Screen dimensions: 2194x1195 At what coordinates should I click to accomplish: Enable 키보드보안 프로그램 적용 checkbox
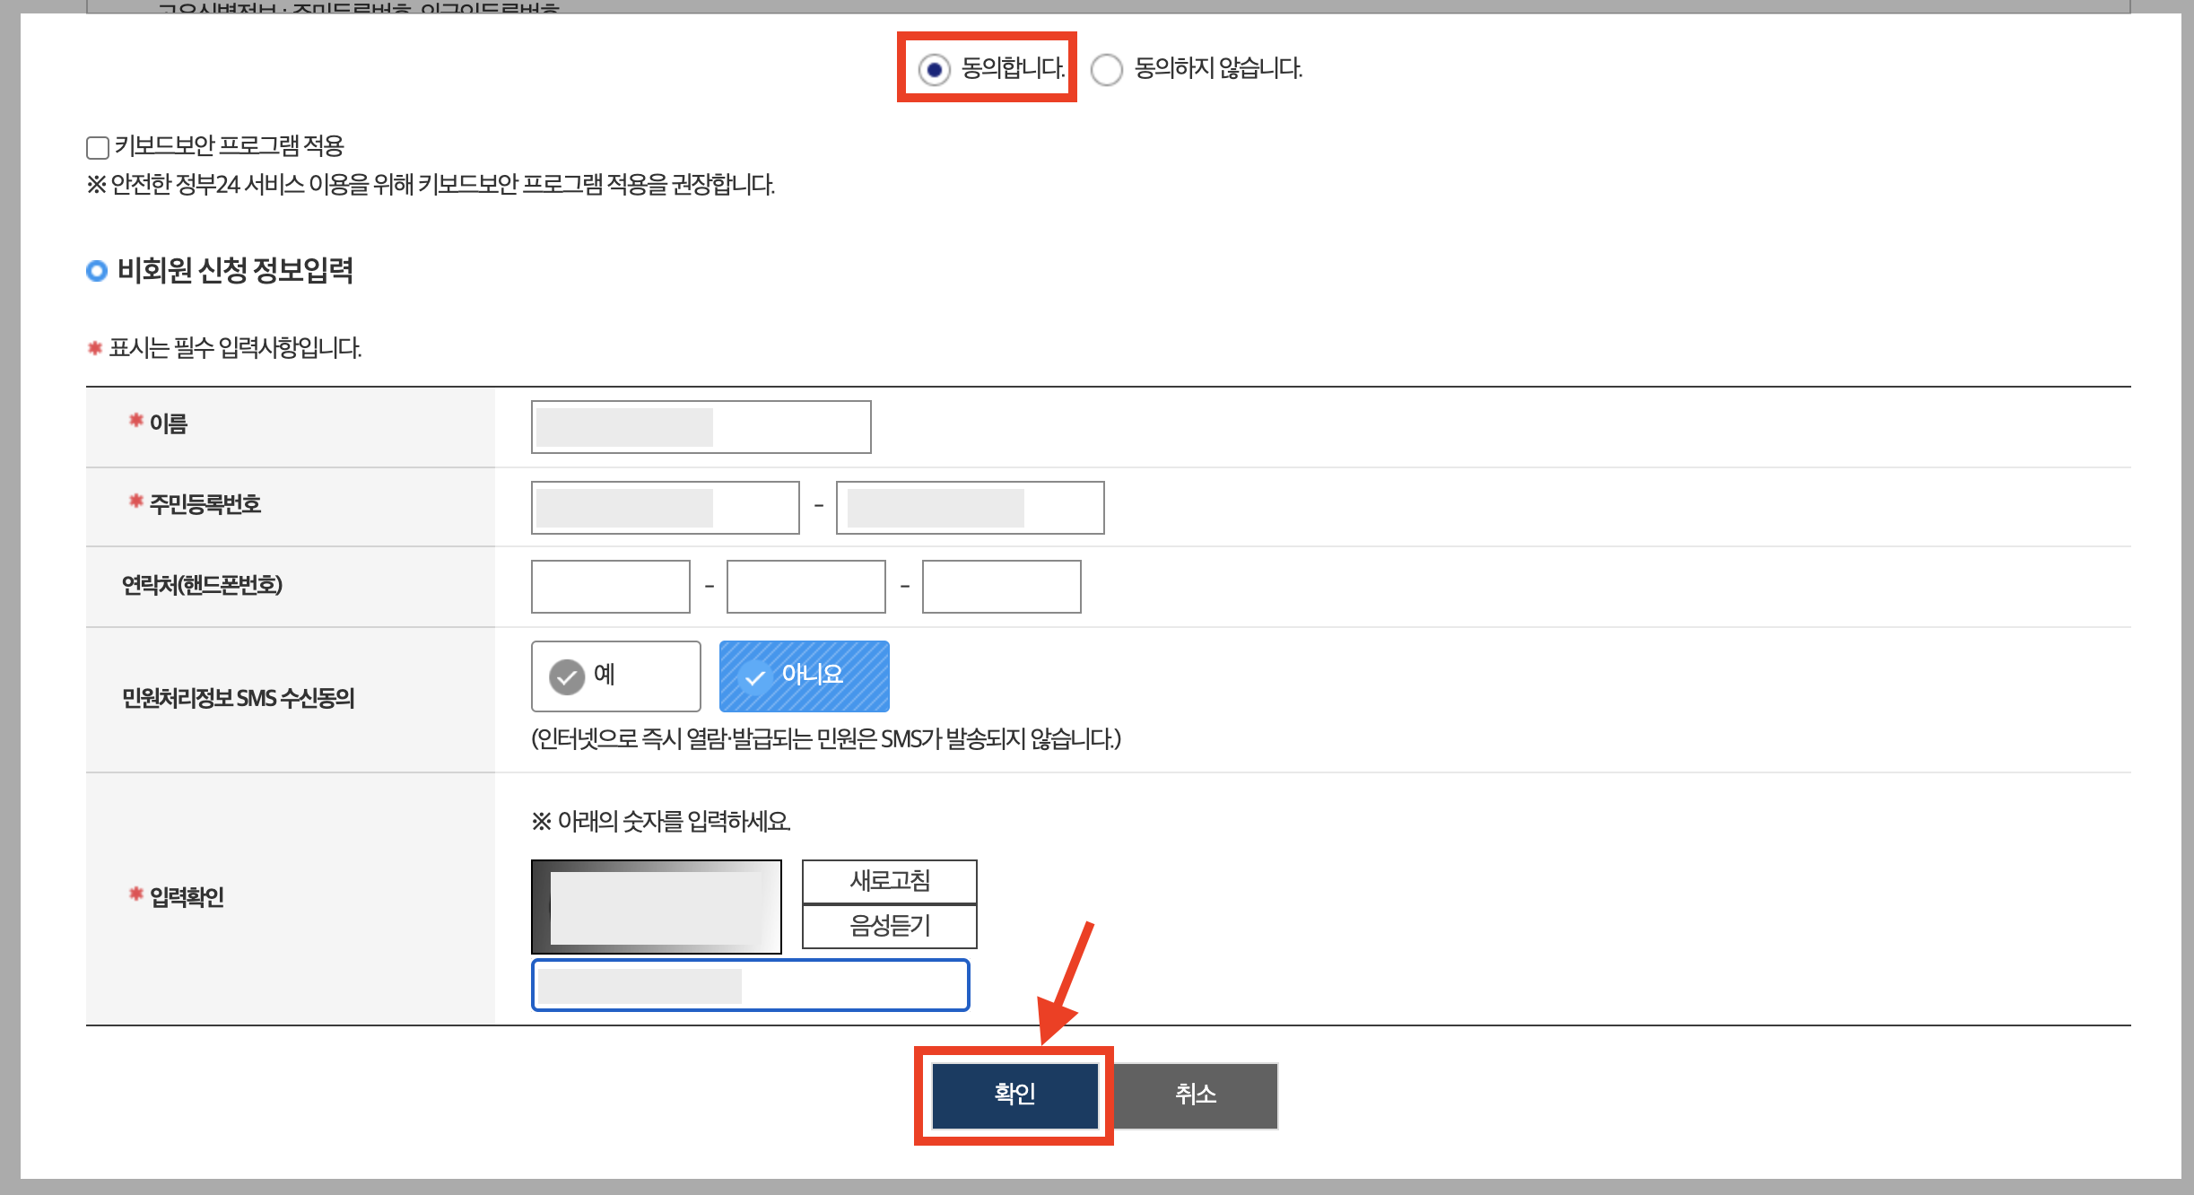(x=98, y=147)
